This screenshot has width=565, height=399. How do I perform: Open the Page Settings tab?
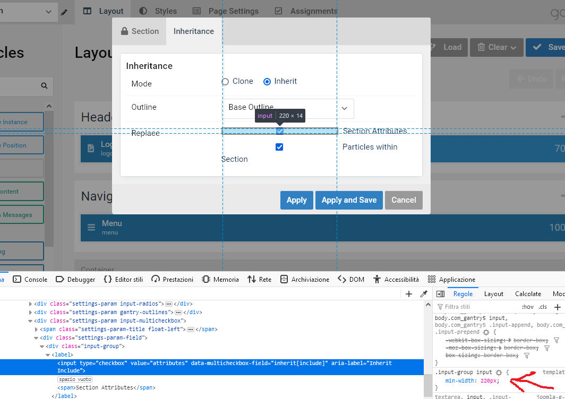226,11
